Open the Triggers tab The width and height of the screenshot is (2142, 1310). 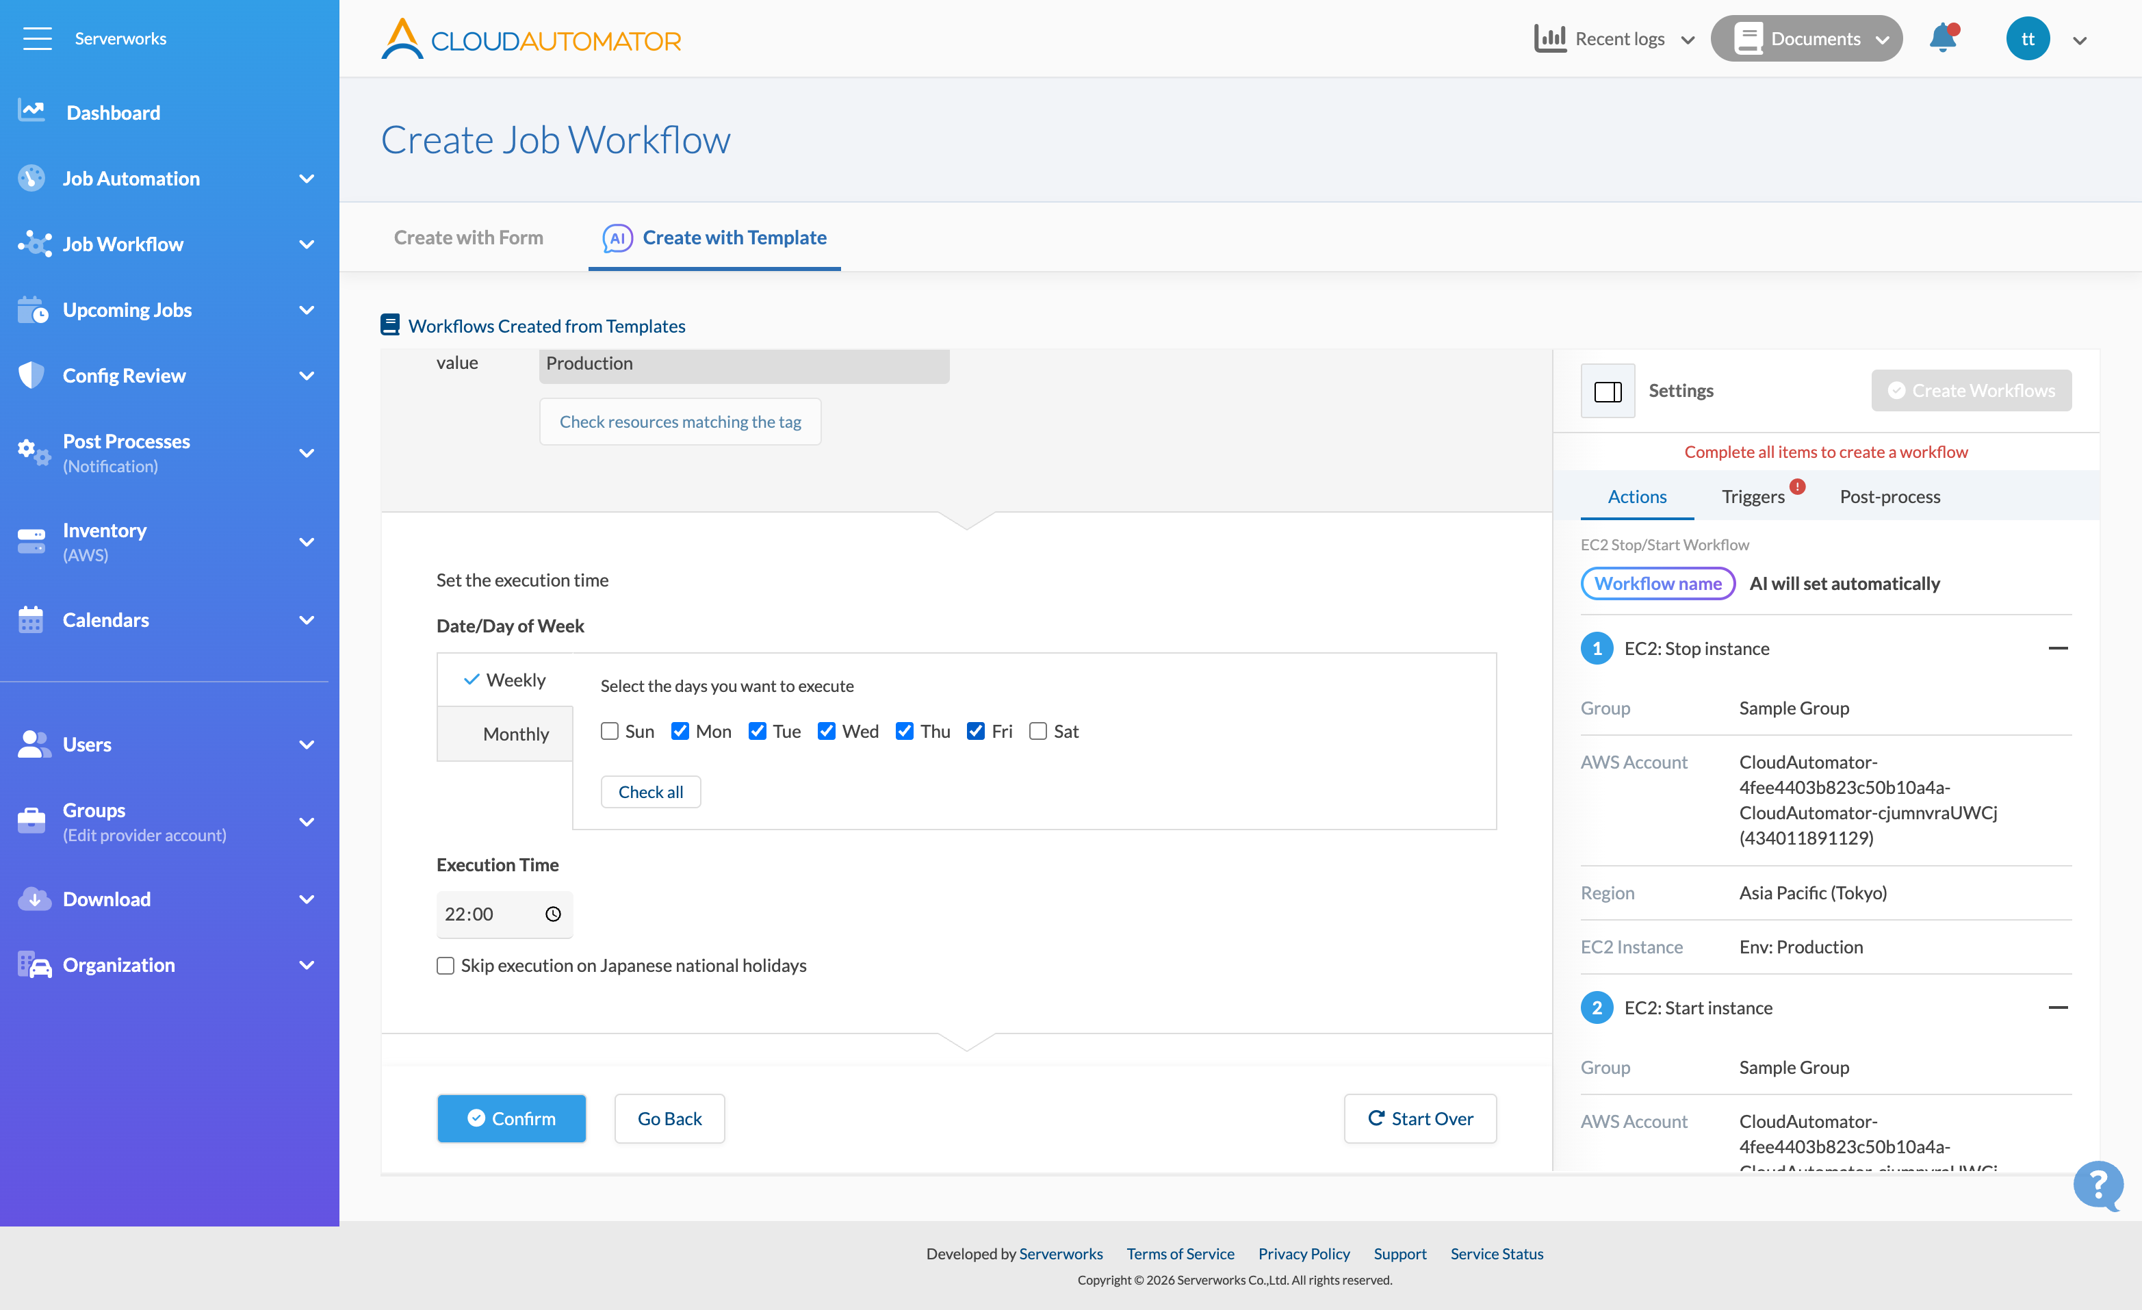coord(1753,496)
